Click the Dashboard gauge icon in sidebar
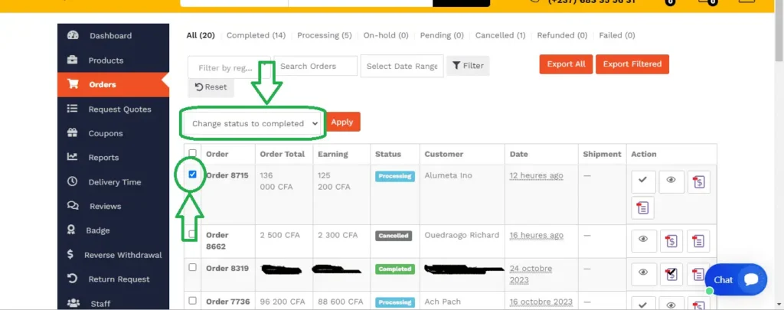 point(73,35)
